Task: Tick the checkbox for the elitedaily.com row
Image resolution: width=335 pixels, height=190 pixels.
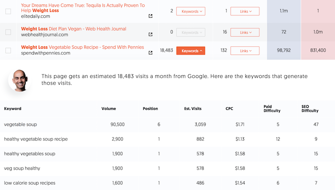Action: point(8,11)
